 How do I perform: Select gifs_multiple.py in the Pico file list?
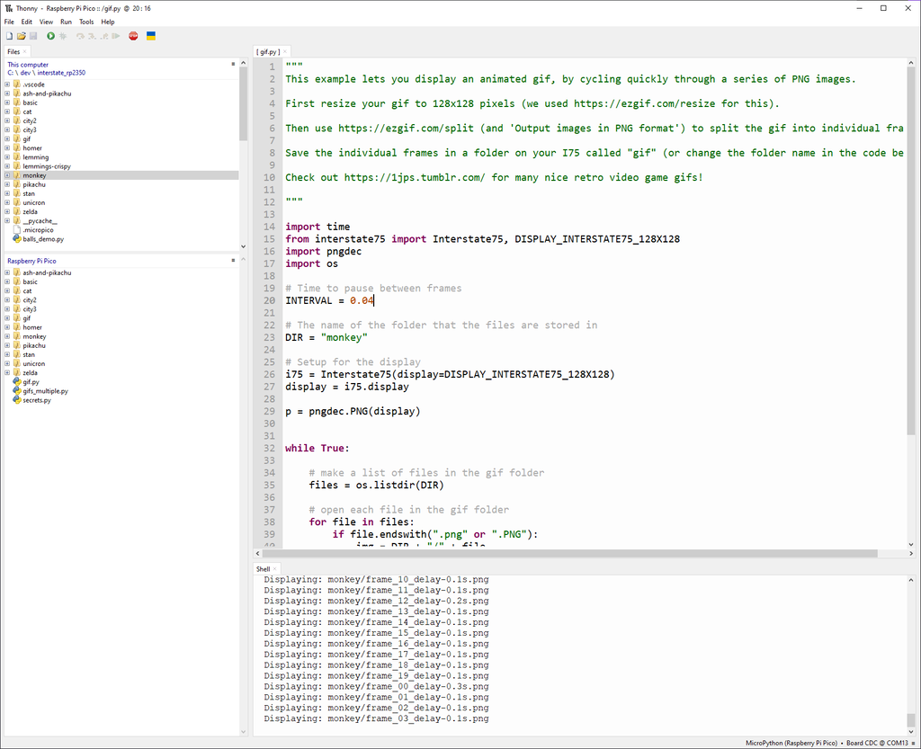[45, 391]
